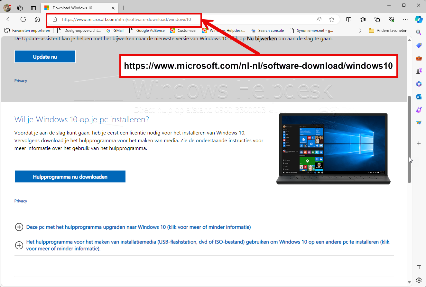This screenshot has height=287, width=426.
Task: Go back to the previous page
Action: pyautogui.click(x=9, y=19)
